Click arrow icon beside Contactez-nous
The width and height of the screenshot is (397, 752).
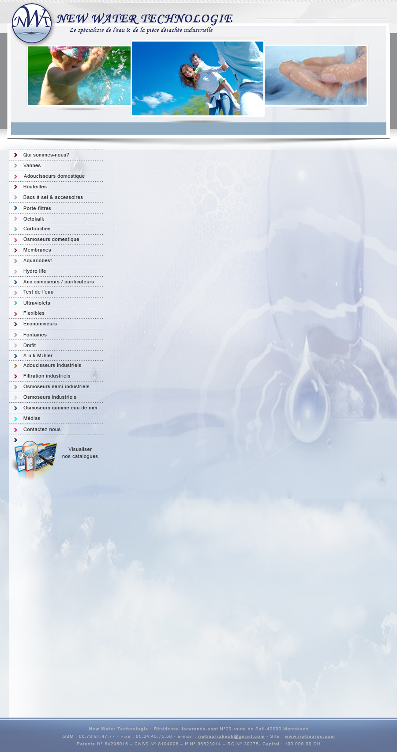click(x=15, y=430)
